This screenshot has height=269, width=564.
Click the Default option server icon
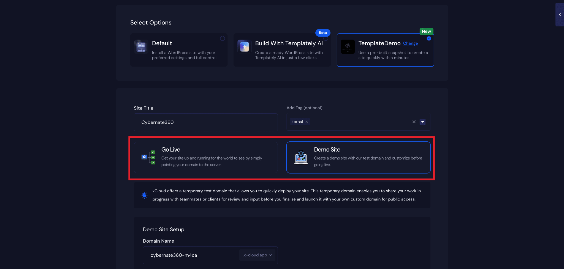[141, 46]
